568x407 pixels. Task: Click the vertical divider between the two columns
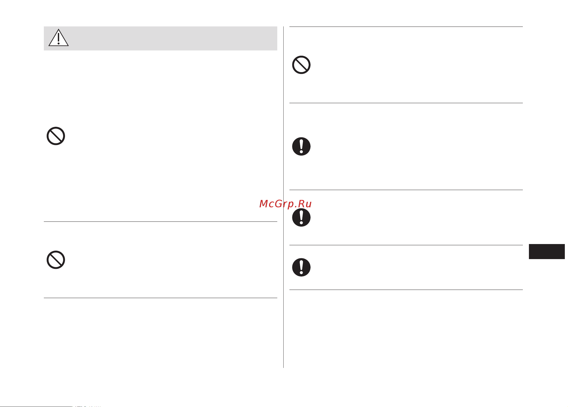point(283,197)
